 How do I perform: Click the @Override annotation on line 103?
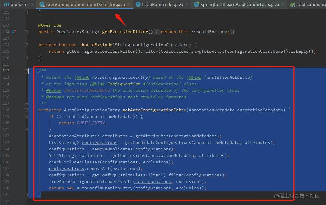tap(50, 25)
